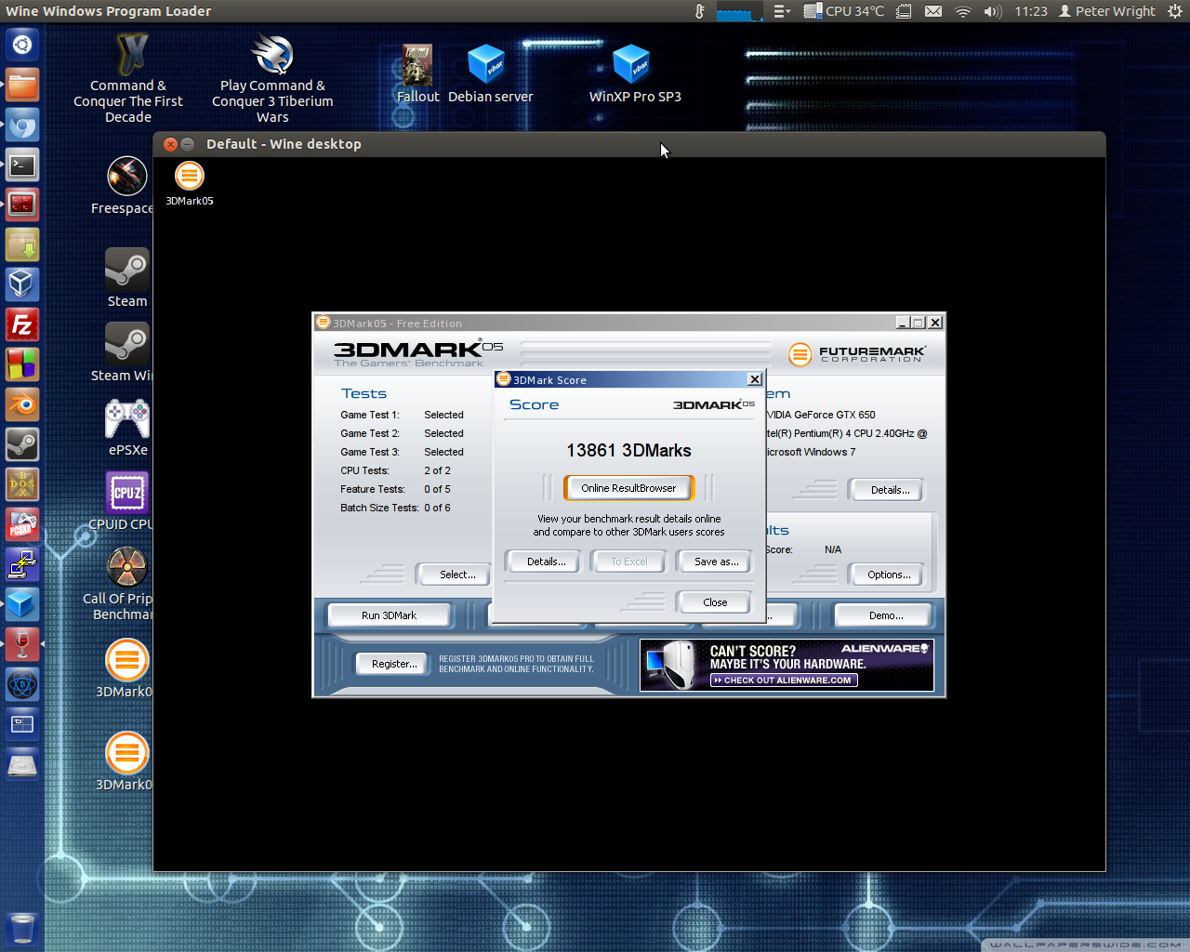Viewport: 1190px width, 952px height.
Task: Open 3DMark05 inside the Wine desktop
Action: pos(189,175)
